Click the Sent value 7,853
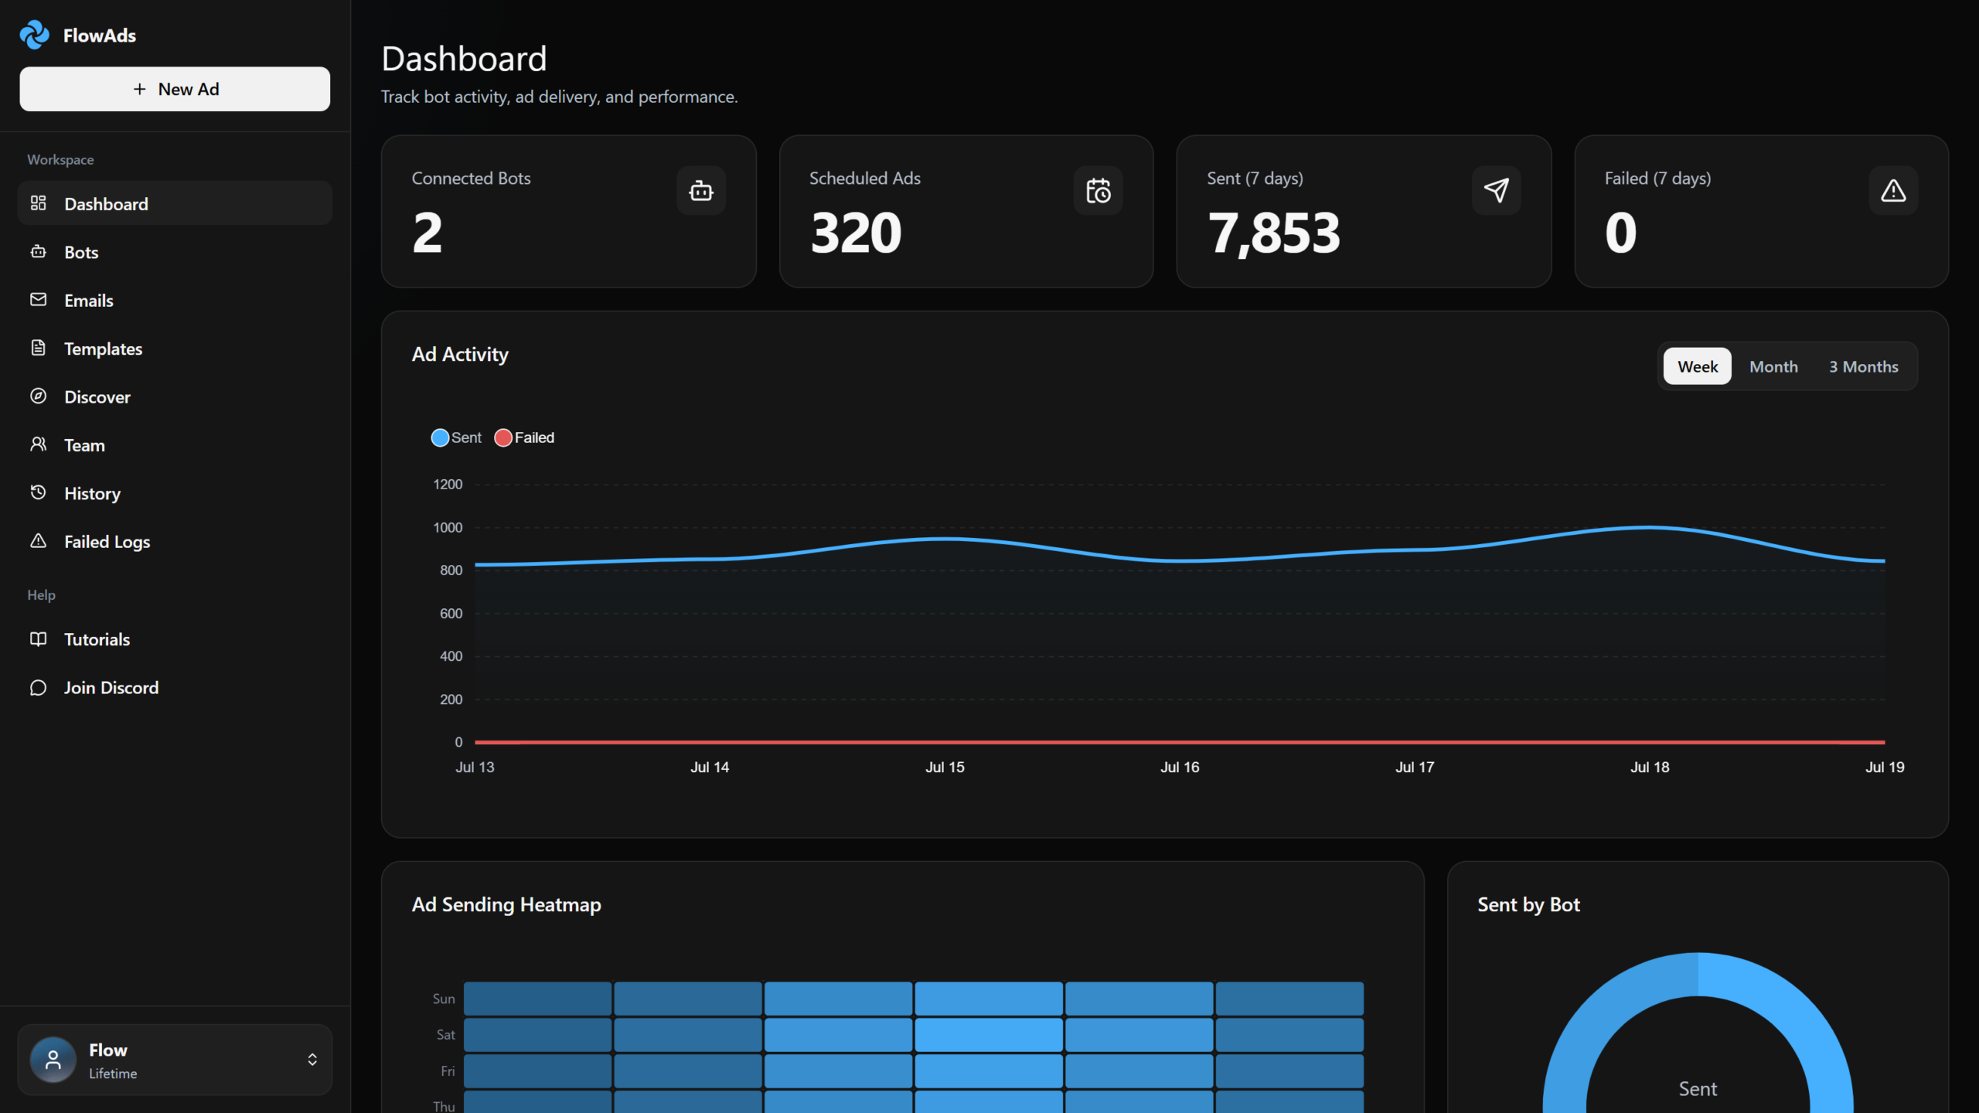 tap(1274, 233)
